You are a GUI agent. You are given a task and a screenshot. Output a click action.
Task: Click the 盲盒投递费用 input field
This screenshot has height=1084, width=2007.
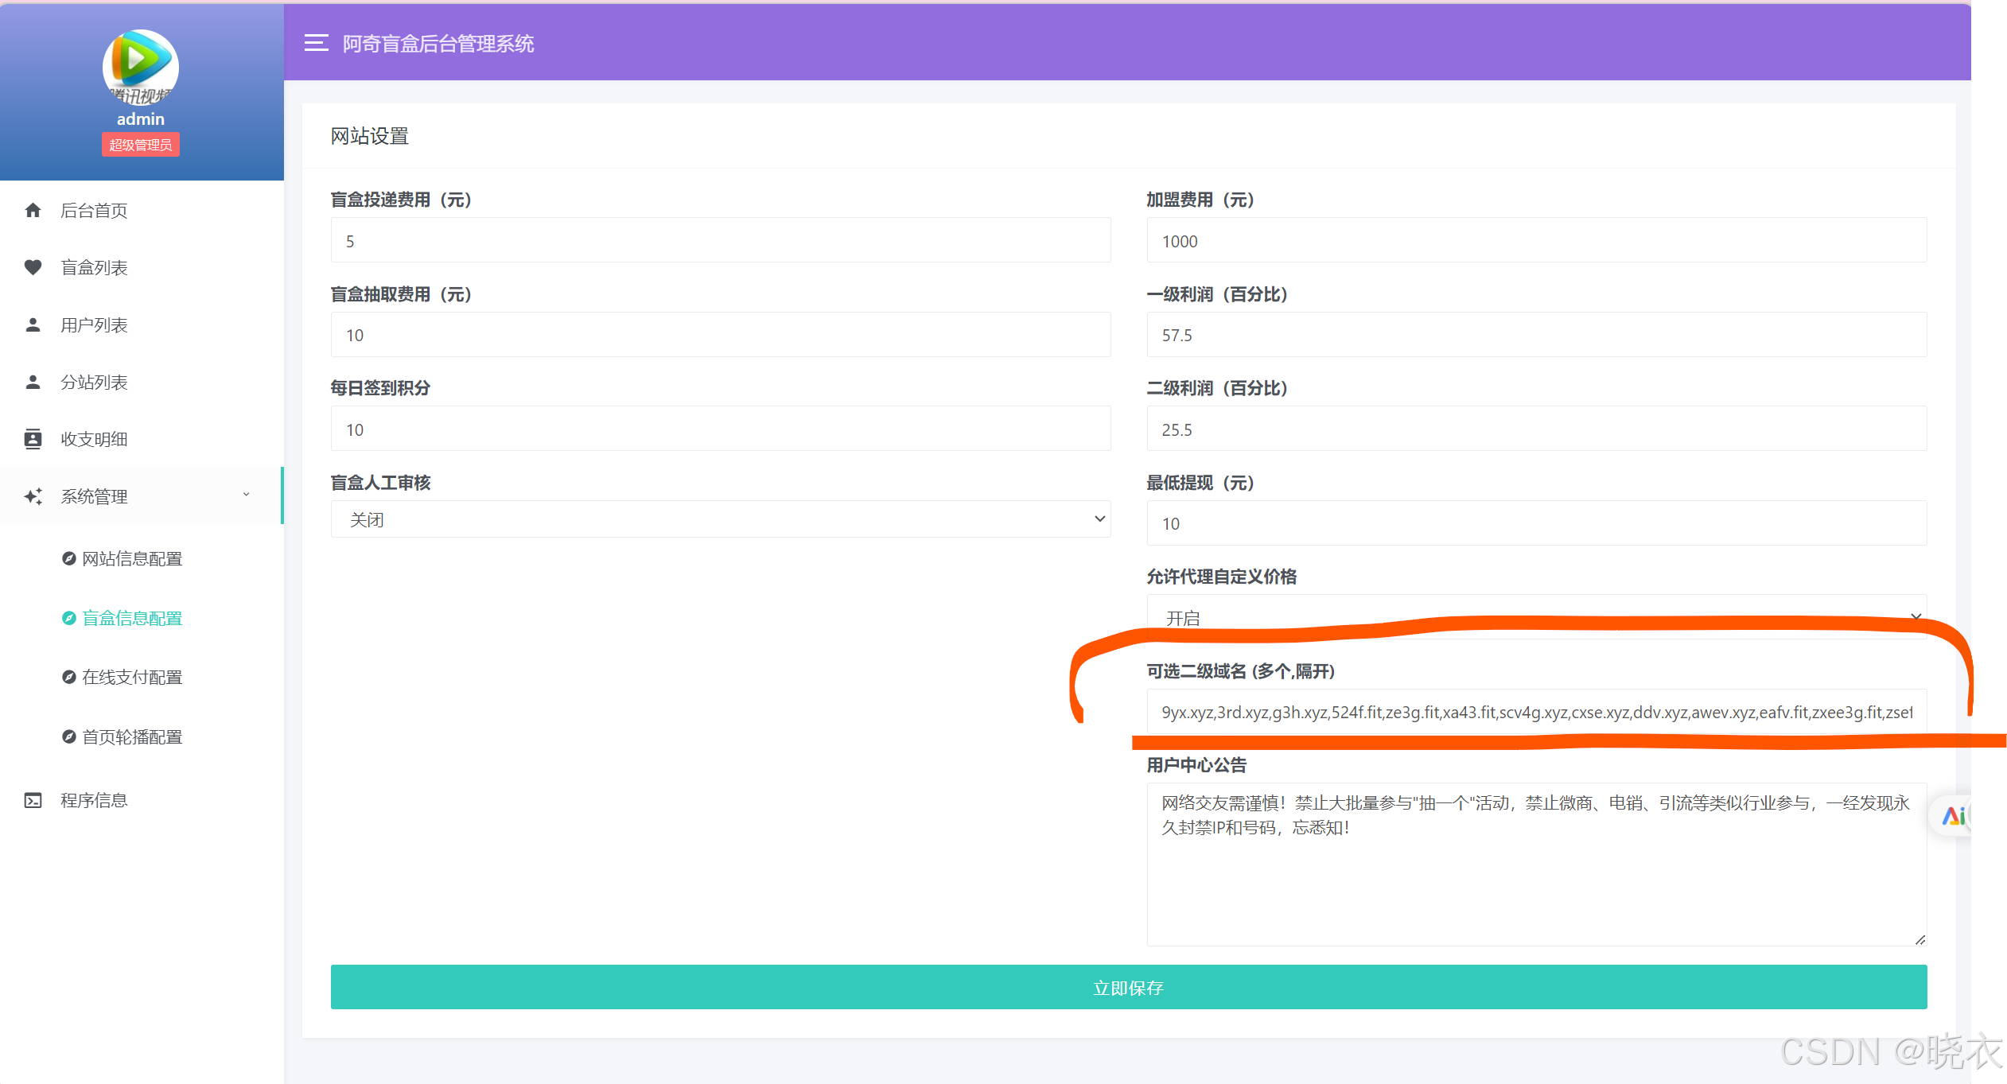(720, 240)
